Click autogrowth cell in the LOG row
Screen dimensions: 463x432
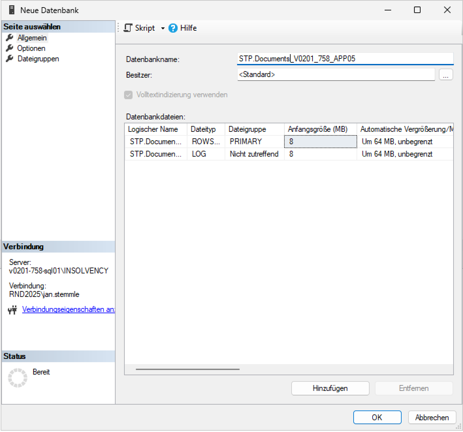click(405, 154)
